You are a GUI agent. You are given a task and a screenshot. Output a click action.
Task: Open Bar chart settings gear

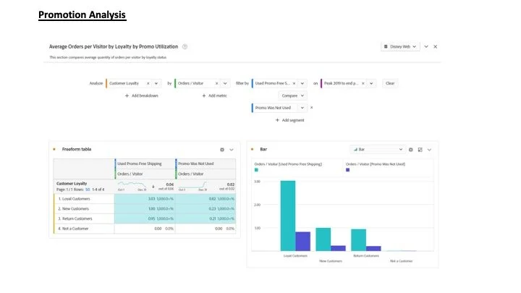point(411,150)
